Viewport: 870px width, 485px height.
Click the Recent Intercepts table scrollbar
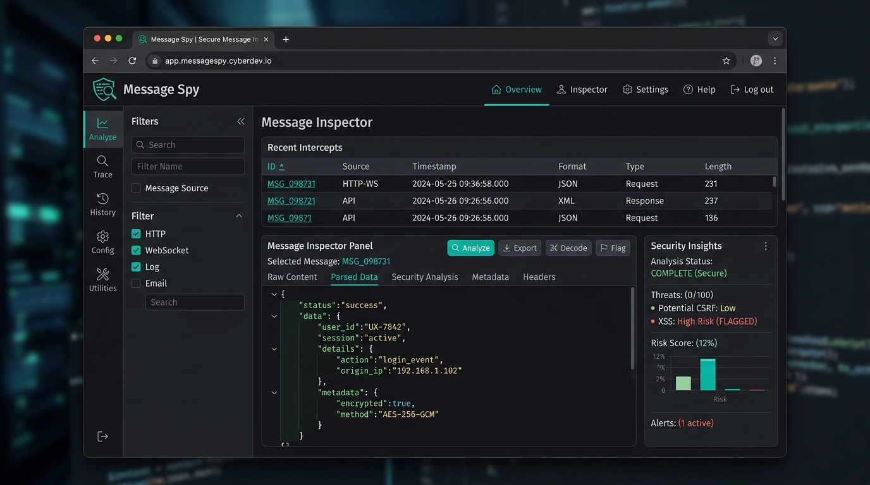click(775, 182)
